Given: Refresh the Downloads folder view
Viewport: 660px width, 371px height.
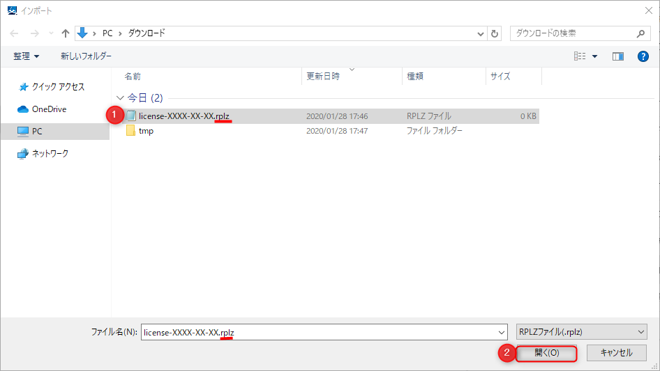Looking at the screenshot, I should [x=495, y=33].
